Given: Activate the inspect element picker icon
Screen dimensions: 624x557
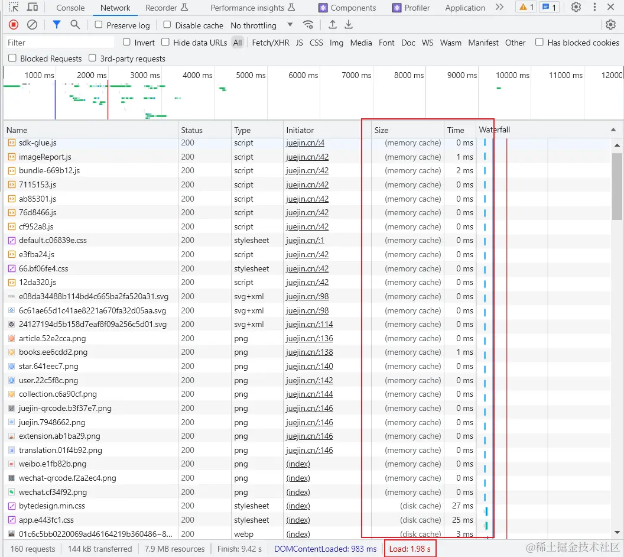Looking at the screenshot, I should click(x=14, y=7).
